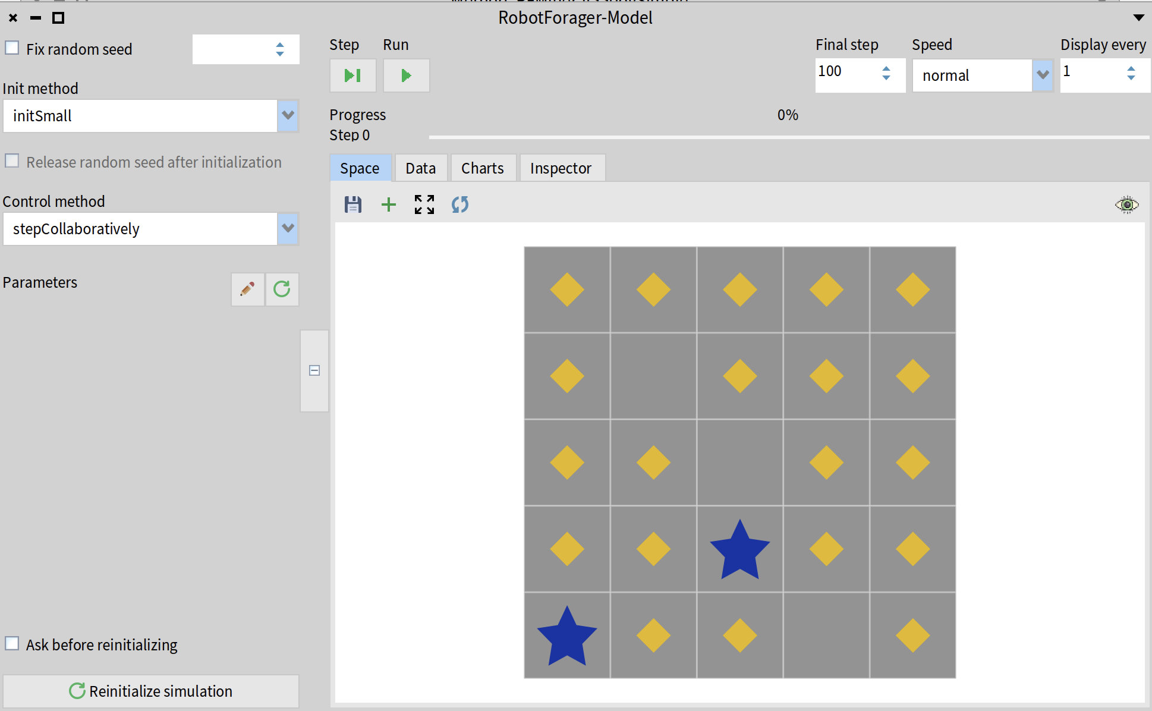Click the green reload Parameters icon
This screenshot has height=711, width=1152.
point(282,290)
